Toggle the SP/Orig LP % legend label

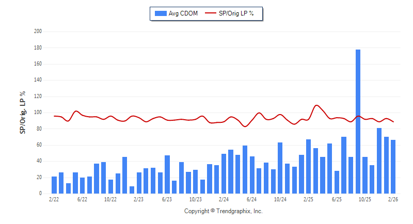coord(236,13)
